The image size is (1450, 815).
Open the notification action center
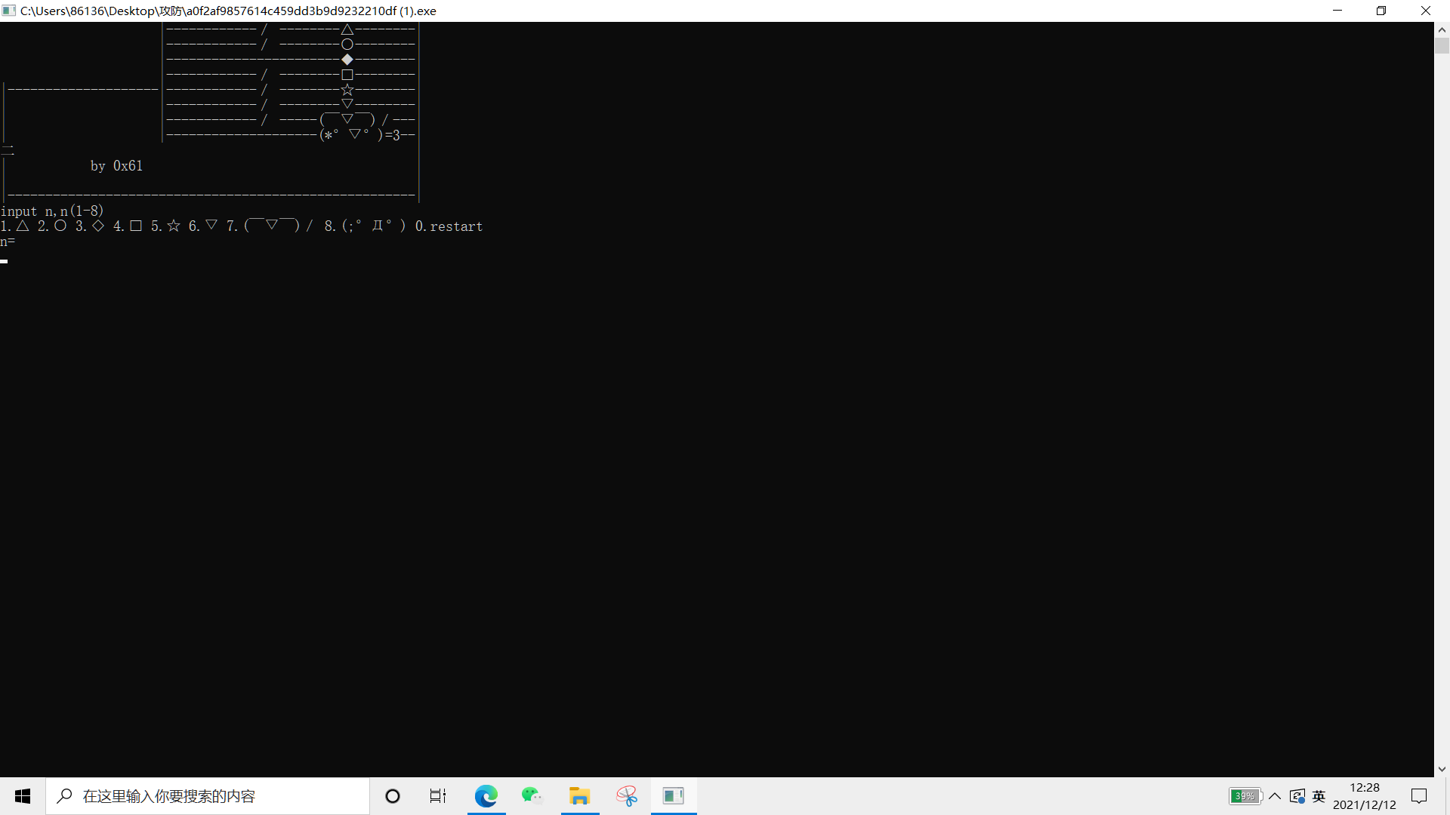point(1419,796)
